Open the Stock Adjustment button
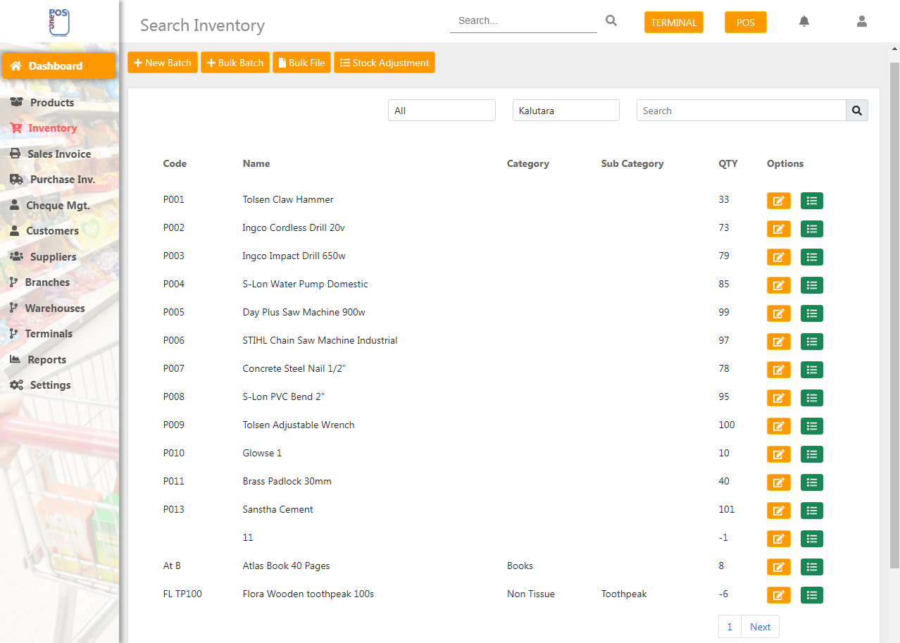 pyautogui.click(x=384, y=63)
